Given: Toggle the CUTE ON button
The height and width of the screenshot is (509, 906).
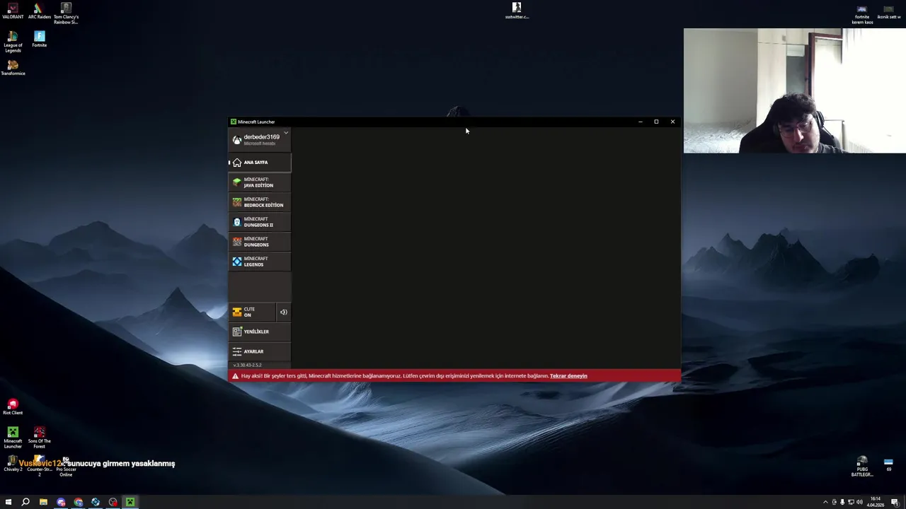Looking at the screenshot, I should (x=252, y=312).
